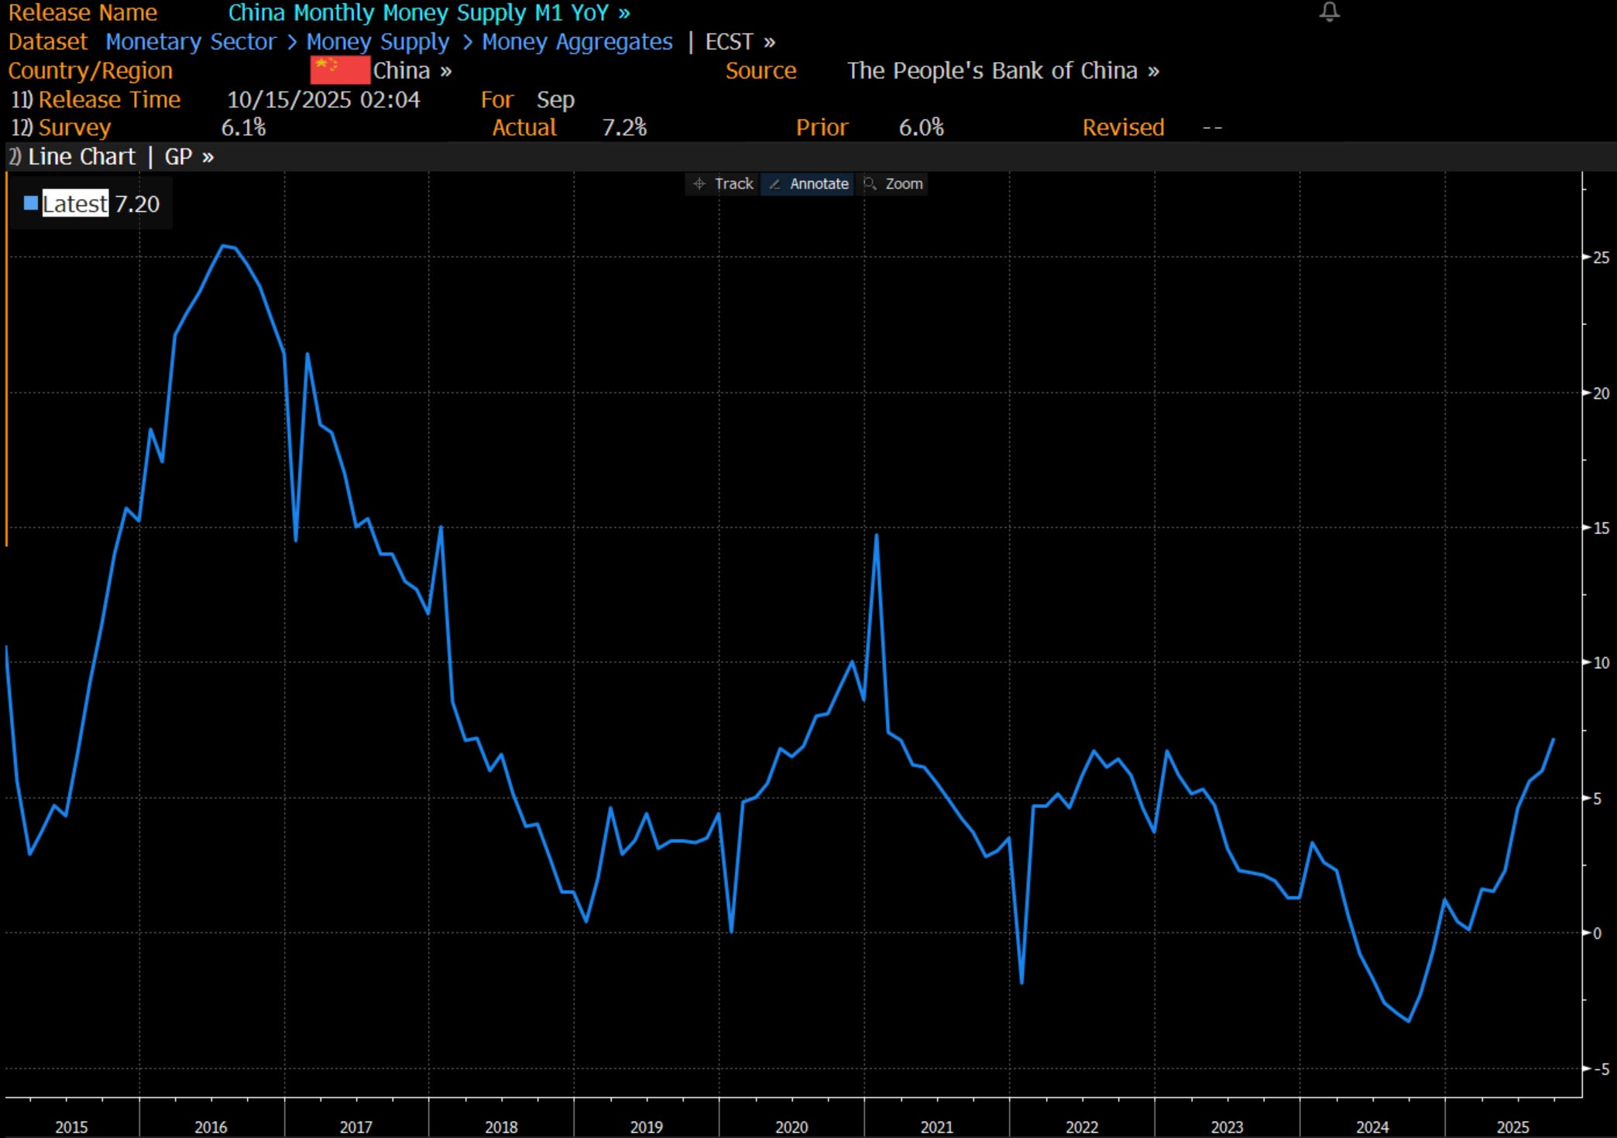Viewport: 1617px width, 1138px height.
Task: Click the alert bell icon
Action: [x=1329, y=12]
